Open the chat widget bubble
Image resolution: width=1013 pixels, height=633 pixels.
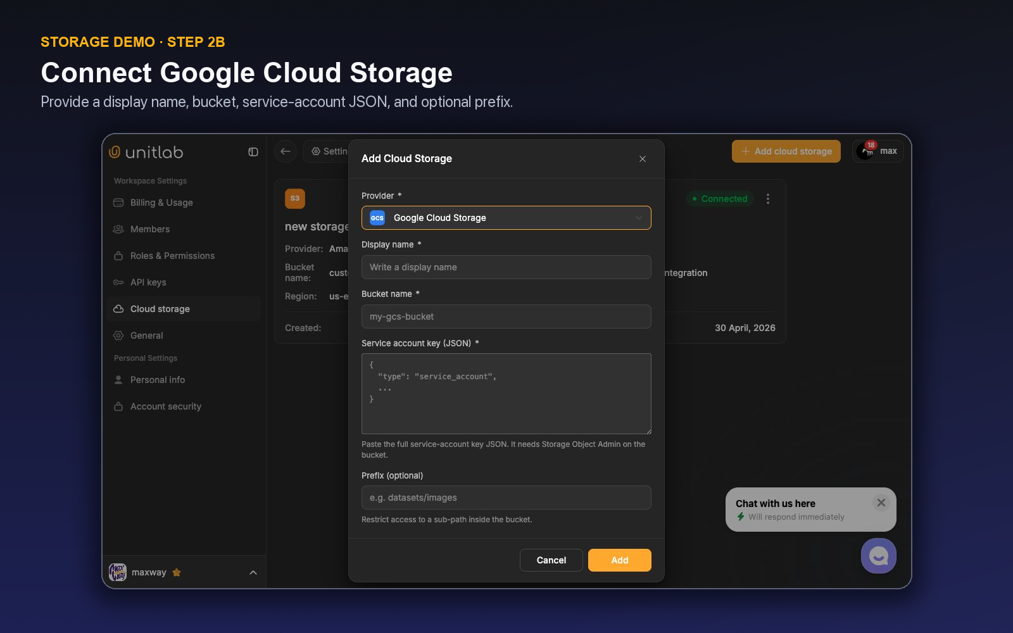pyautogui.click(x=878, y=556)
